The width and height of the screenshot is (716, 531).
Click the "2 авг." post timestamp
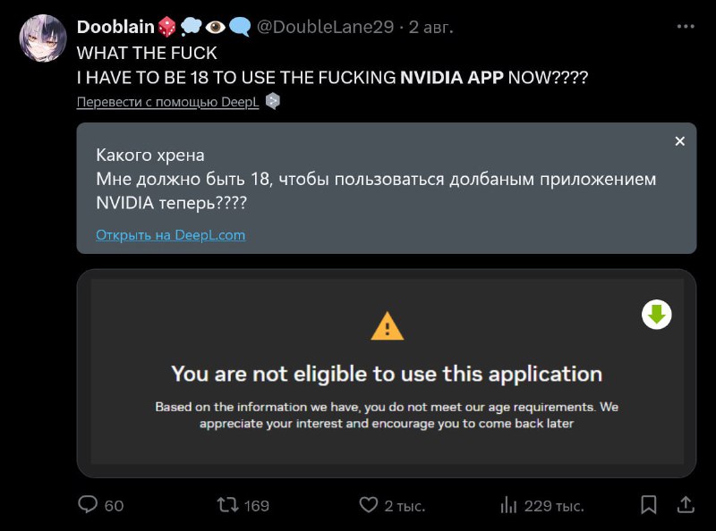click(x=432, y=28)
